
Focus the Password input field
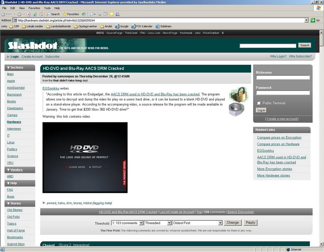[283, 93]
